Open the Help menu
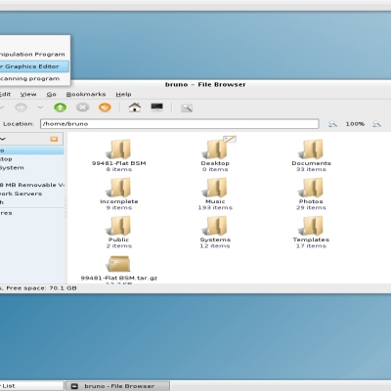Viewport: 391px width, 391px height. click(x=123, y=94)
